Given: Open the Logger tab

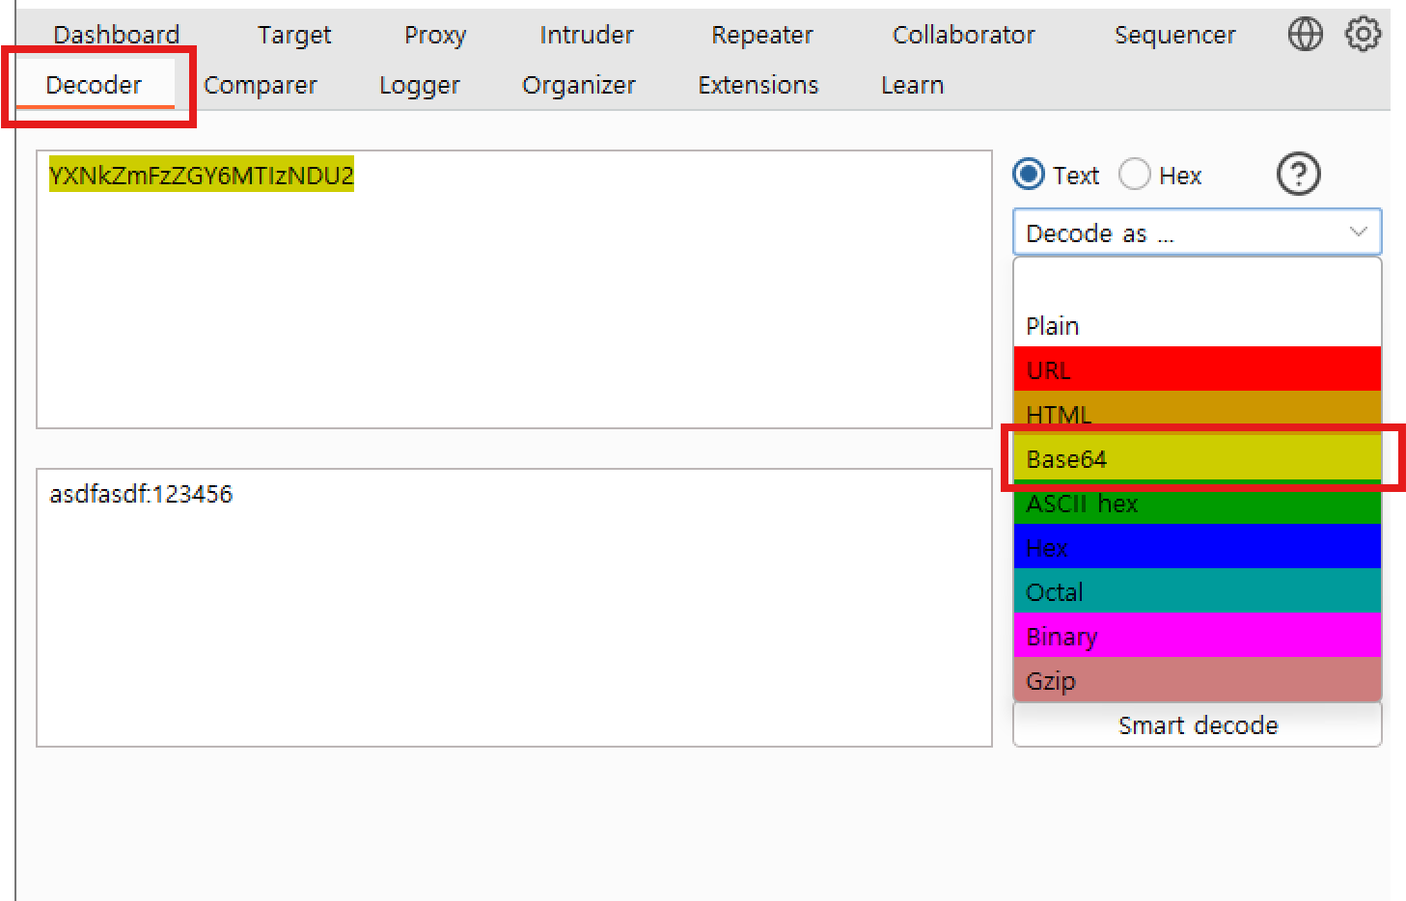Looking at the screenshot, I should pos(420,85).
